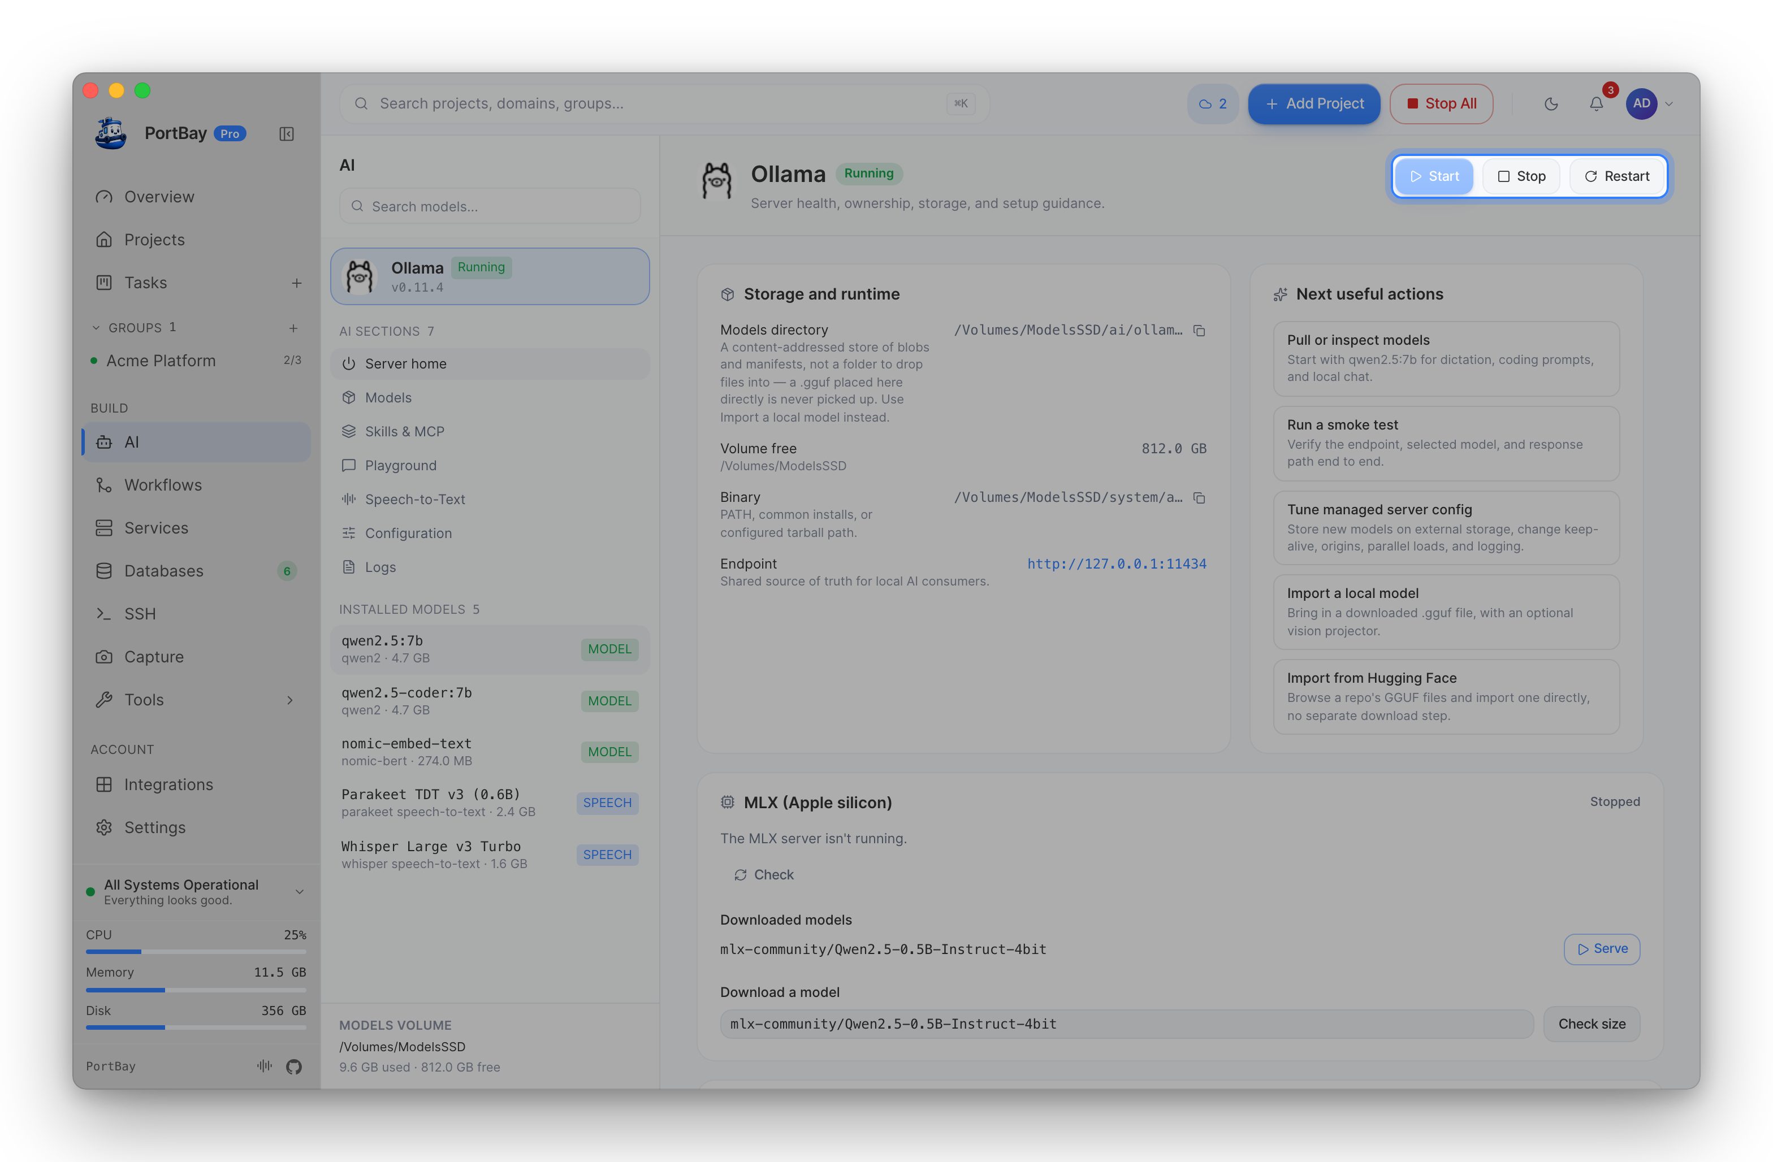The width and height of the screenshot is (1773, 1162).
Task: Click the PortBay ship logo
Action: tap(111, 133)
